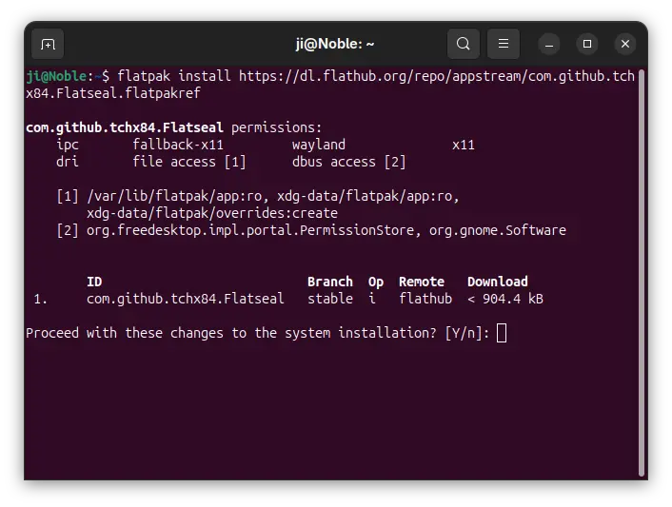Screen dimensions: 672x507
Task: Click the Download column header
Action: pos(498,282)
